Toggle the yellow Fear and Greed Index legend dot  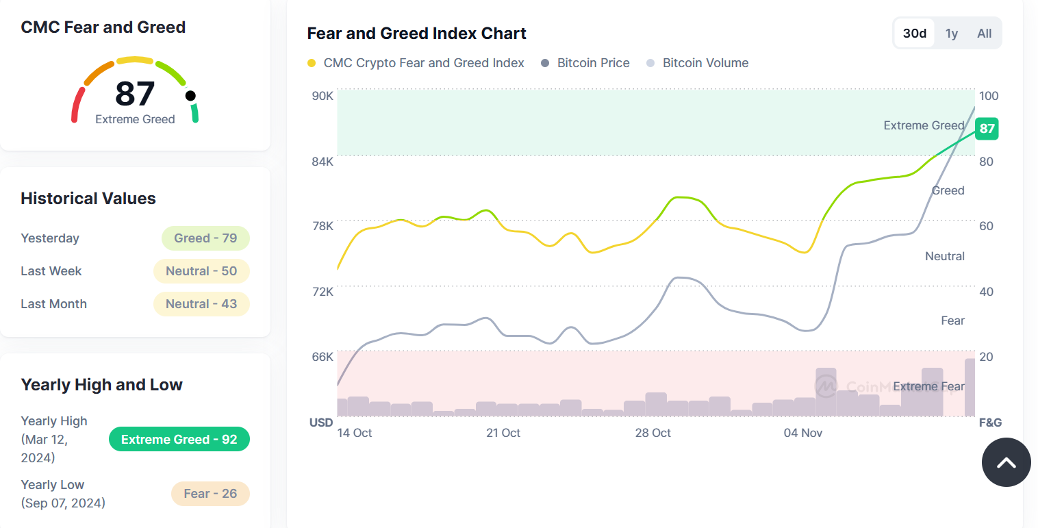[x=312, y=63]
